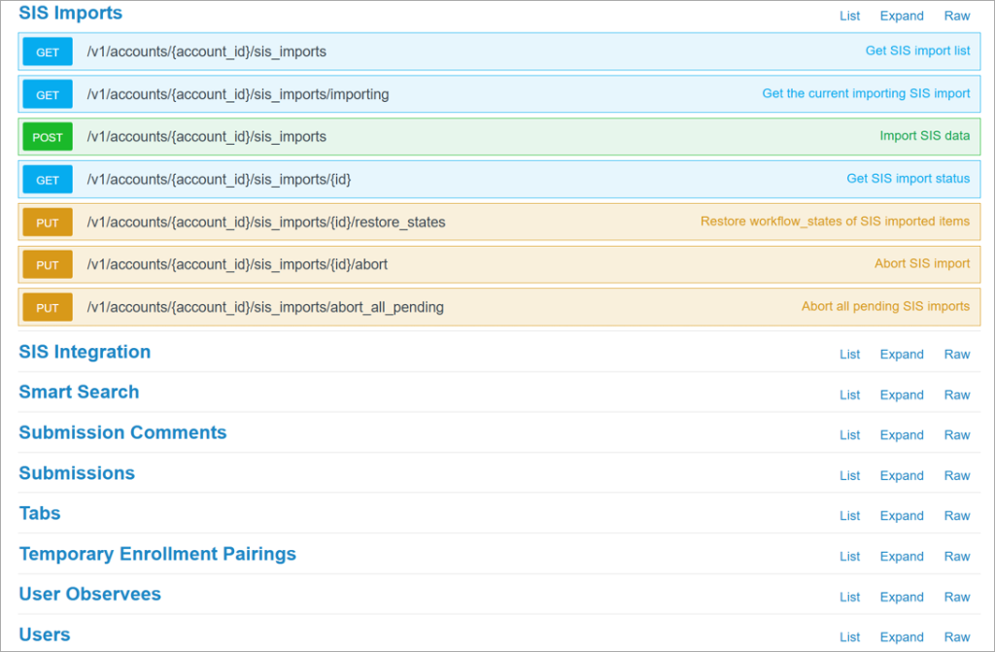Open the sis_imports/importing endpoint path
The width and height of the screenshot is (995, 652).
[x=238, y=94]
